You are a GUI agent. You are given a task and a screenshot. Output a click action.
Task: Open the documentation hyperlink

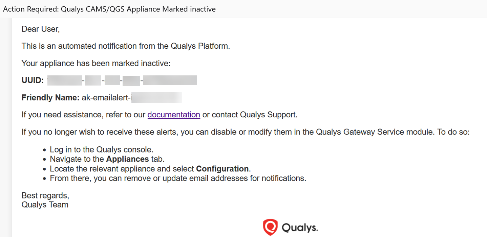[174, 115]
